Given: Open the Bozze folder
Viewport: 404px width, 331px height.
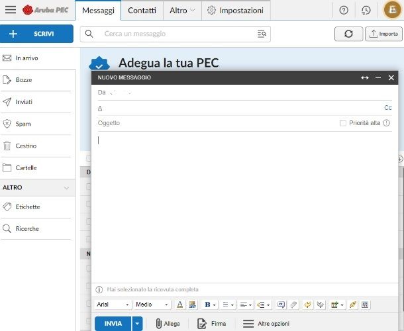Looking at the screenshot, I should pos(36,80).
